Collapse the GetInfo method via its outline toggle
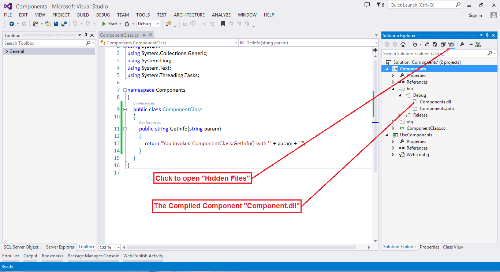Image resolution: width=500 pixels, height=272 pixels. tap(125, 129)
